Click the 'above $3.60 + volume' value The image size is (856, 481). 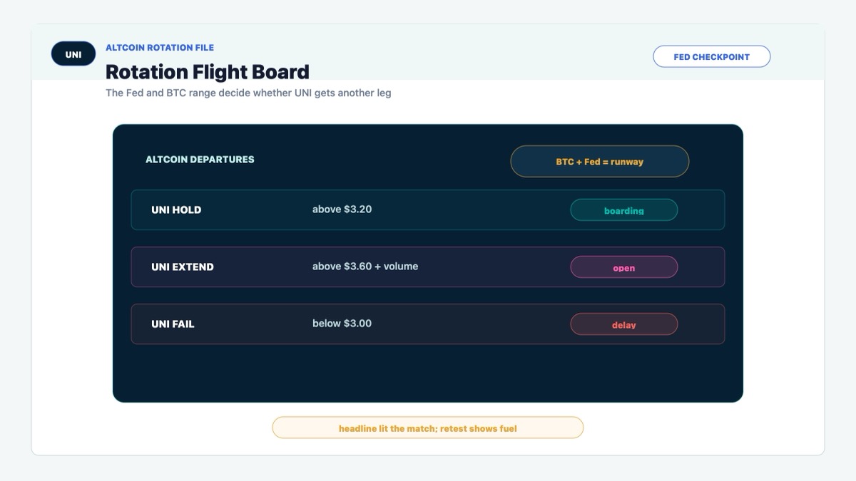point(365,267)
